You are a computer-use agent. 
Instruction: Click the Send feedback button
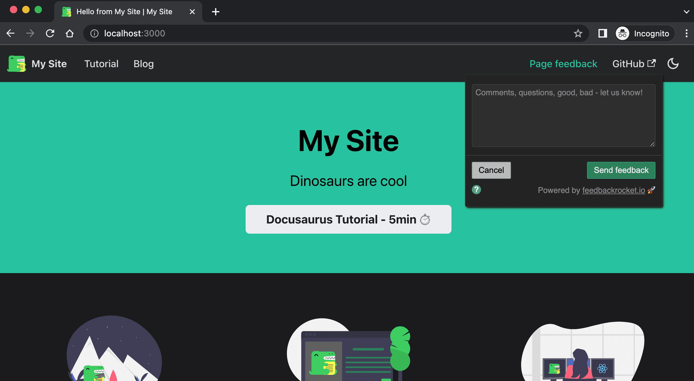pos(621,170)
